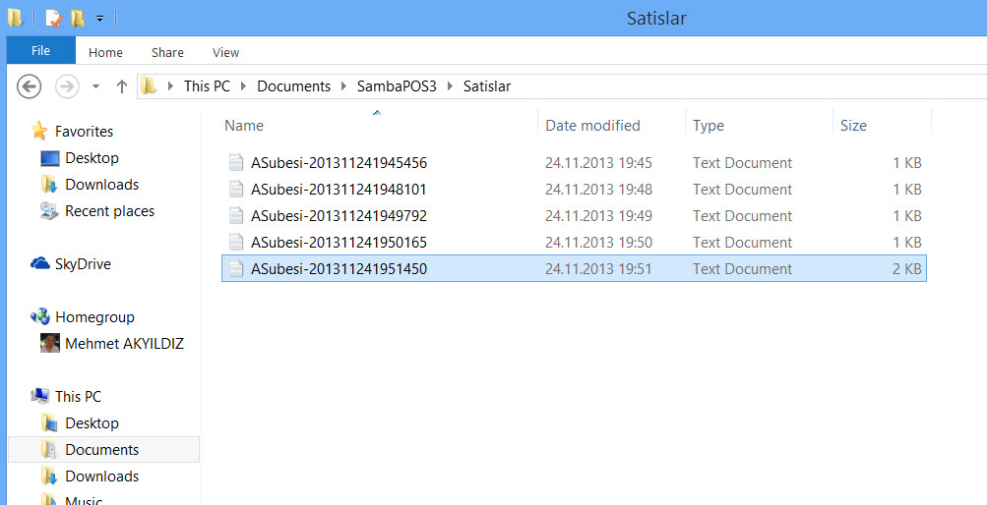Click the Up one level arrow
The image size is (987, 505).
pos(122,86)
